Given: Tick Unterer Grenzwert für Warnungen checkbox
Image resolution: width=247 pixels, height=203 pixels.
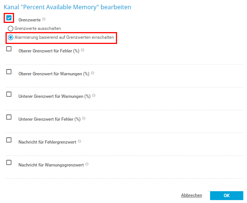Looking at the screenshot, I should 9,94.
